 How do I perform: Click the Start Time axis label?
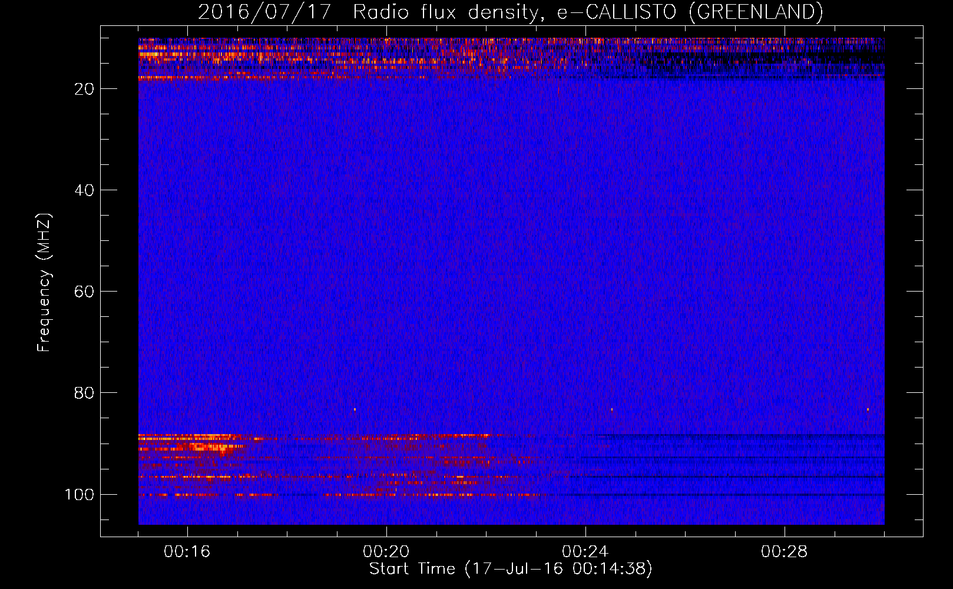coord(511,569)
